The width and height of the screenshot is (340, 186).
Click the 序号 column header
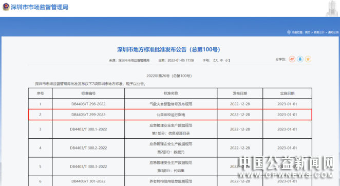(40, 94)
